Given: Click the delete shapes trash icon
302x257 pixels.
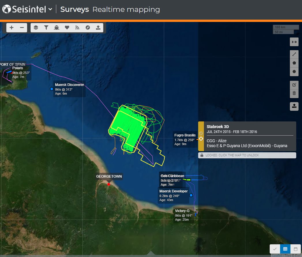Looking at the screenshot, I should tap(294, 93).
